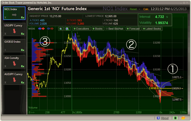Select the opposing arrows mode icon

(51, 29)
